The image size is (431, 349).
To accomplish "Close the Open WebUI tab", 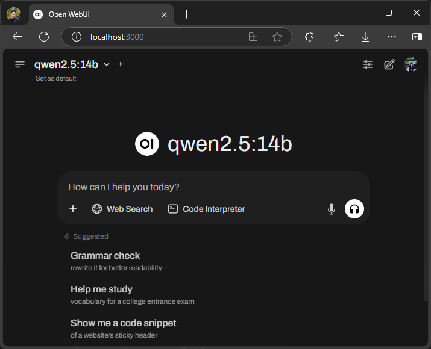I will pyautogui.click(x=164, y=14).
